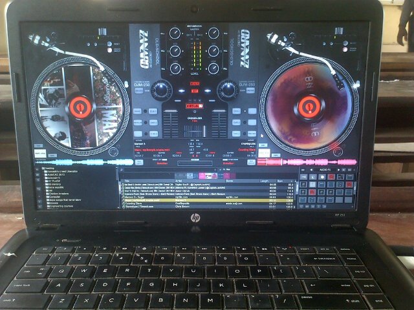Toggle the left channel mid Kill switch
Image resolution: width=414 pixels, height=310 pixels.
162,51
